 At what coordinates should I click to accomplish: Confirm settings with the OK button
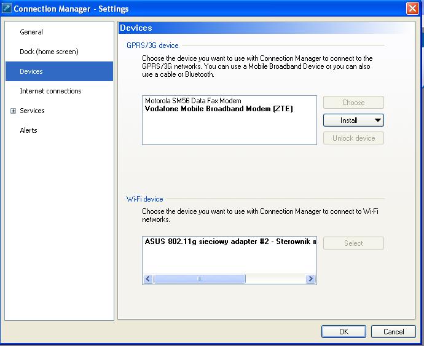point(344,331)
